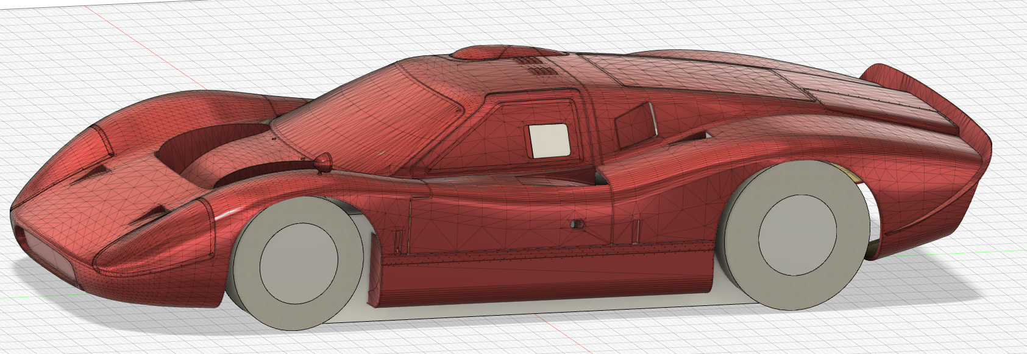Select the front grille opening at the car nose
Viewport: 1027px width, 354px height.
[x=49, y=252]
